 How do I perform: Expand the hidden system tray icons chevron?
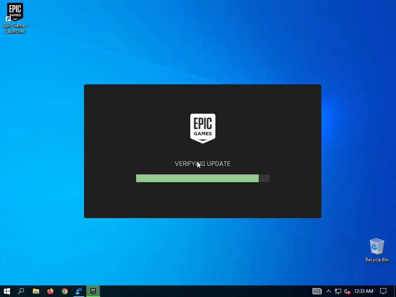coord(329,291)
